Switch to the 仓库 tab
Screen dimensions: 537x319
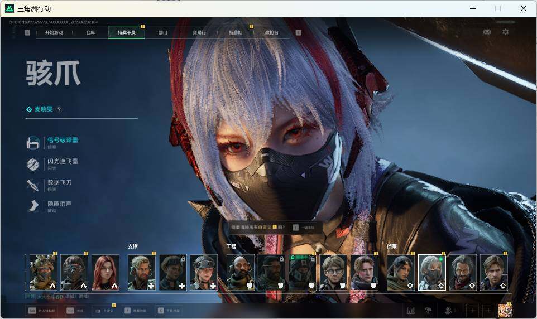pos(90,32)
